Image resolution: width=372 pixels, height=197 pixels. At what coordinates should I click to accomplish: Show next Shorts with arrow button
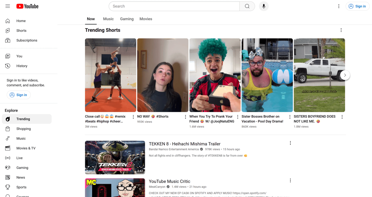pos(345,75)
